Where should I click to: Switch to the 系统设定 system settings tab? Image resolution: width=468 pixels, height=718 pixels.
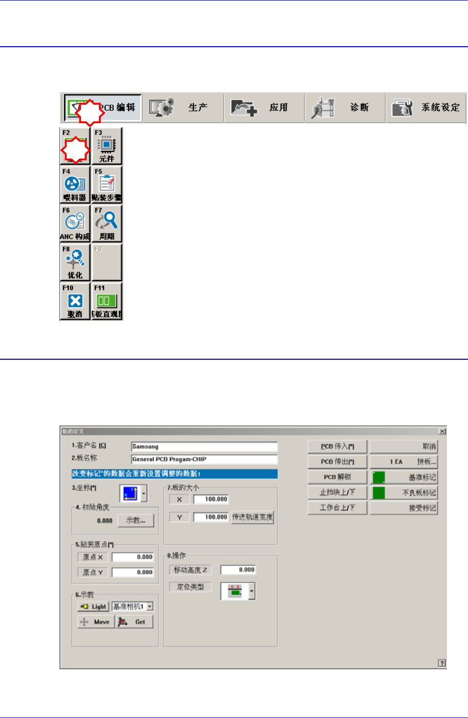426,108
